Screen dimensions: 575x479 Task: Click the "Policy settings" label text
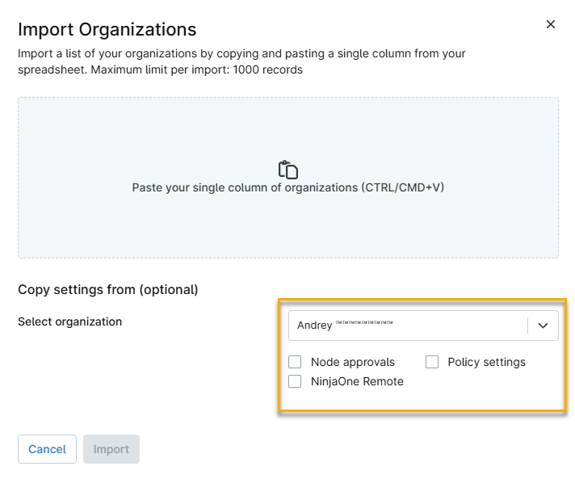pyautogui.click(x=486, y=362)
